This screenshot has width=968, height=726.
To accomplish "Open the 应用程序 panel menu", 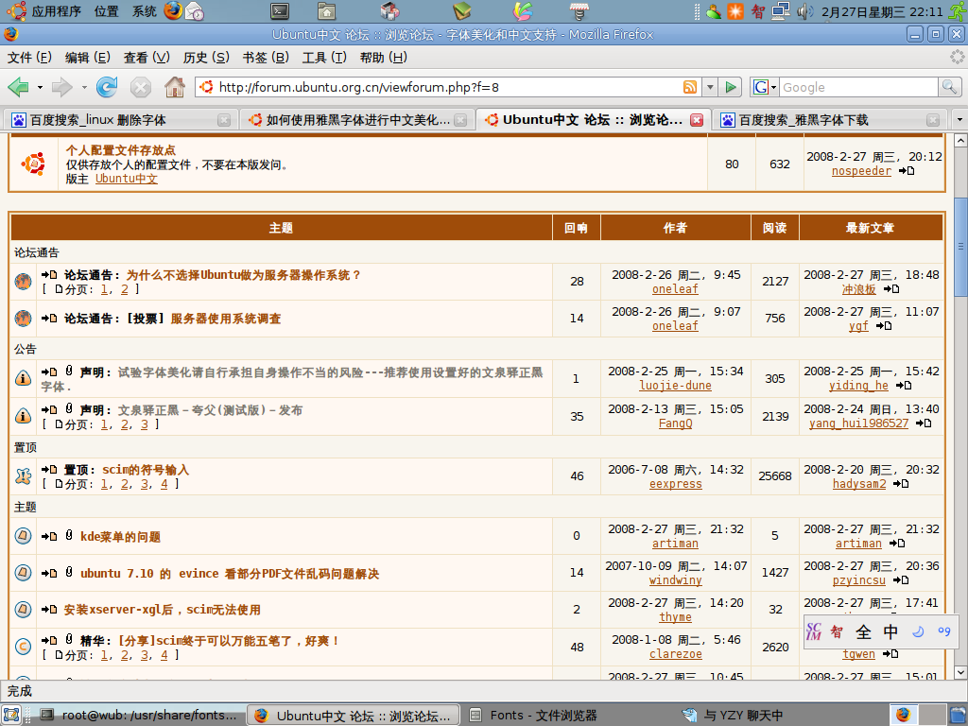I will (57, 11).
